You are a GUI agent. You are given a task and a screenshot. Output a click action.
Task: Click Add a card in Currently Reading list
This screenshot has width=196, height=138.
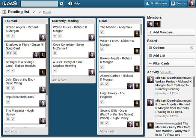(60, 80)
